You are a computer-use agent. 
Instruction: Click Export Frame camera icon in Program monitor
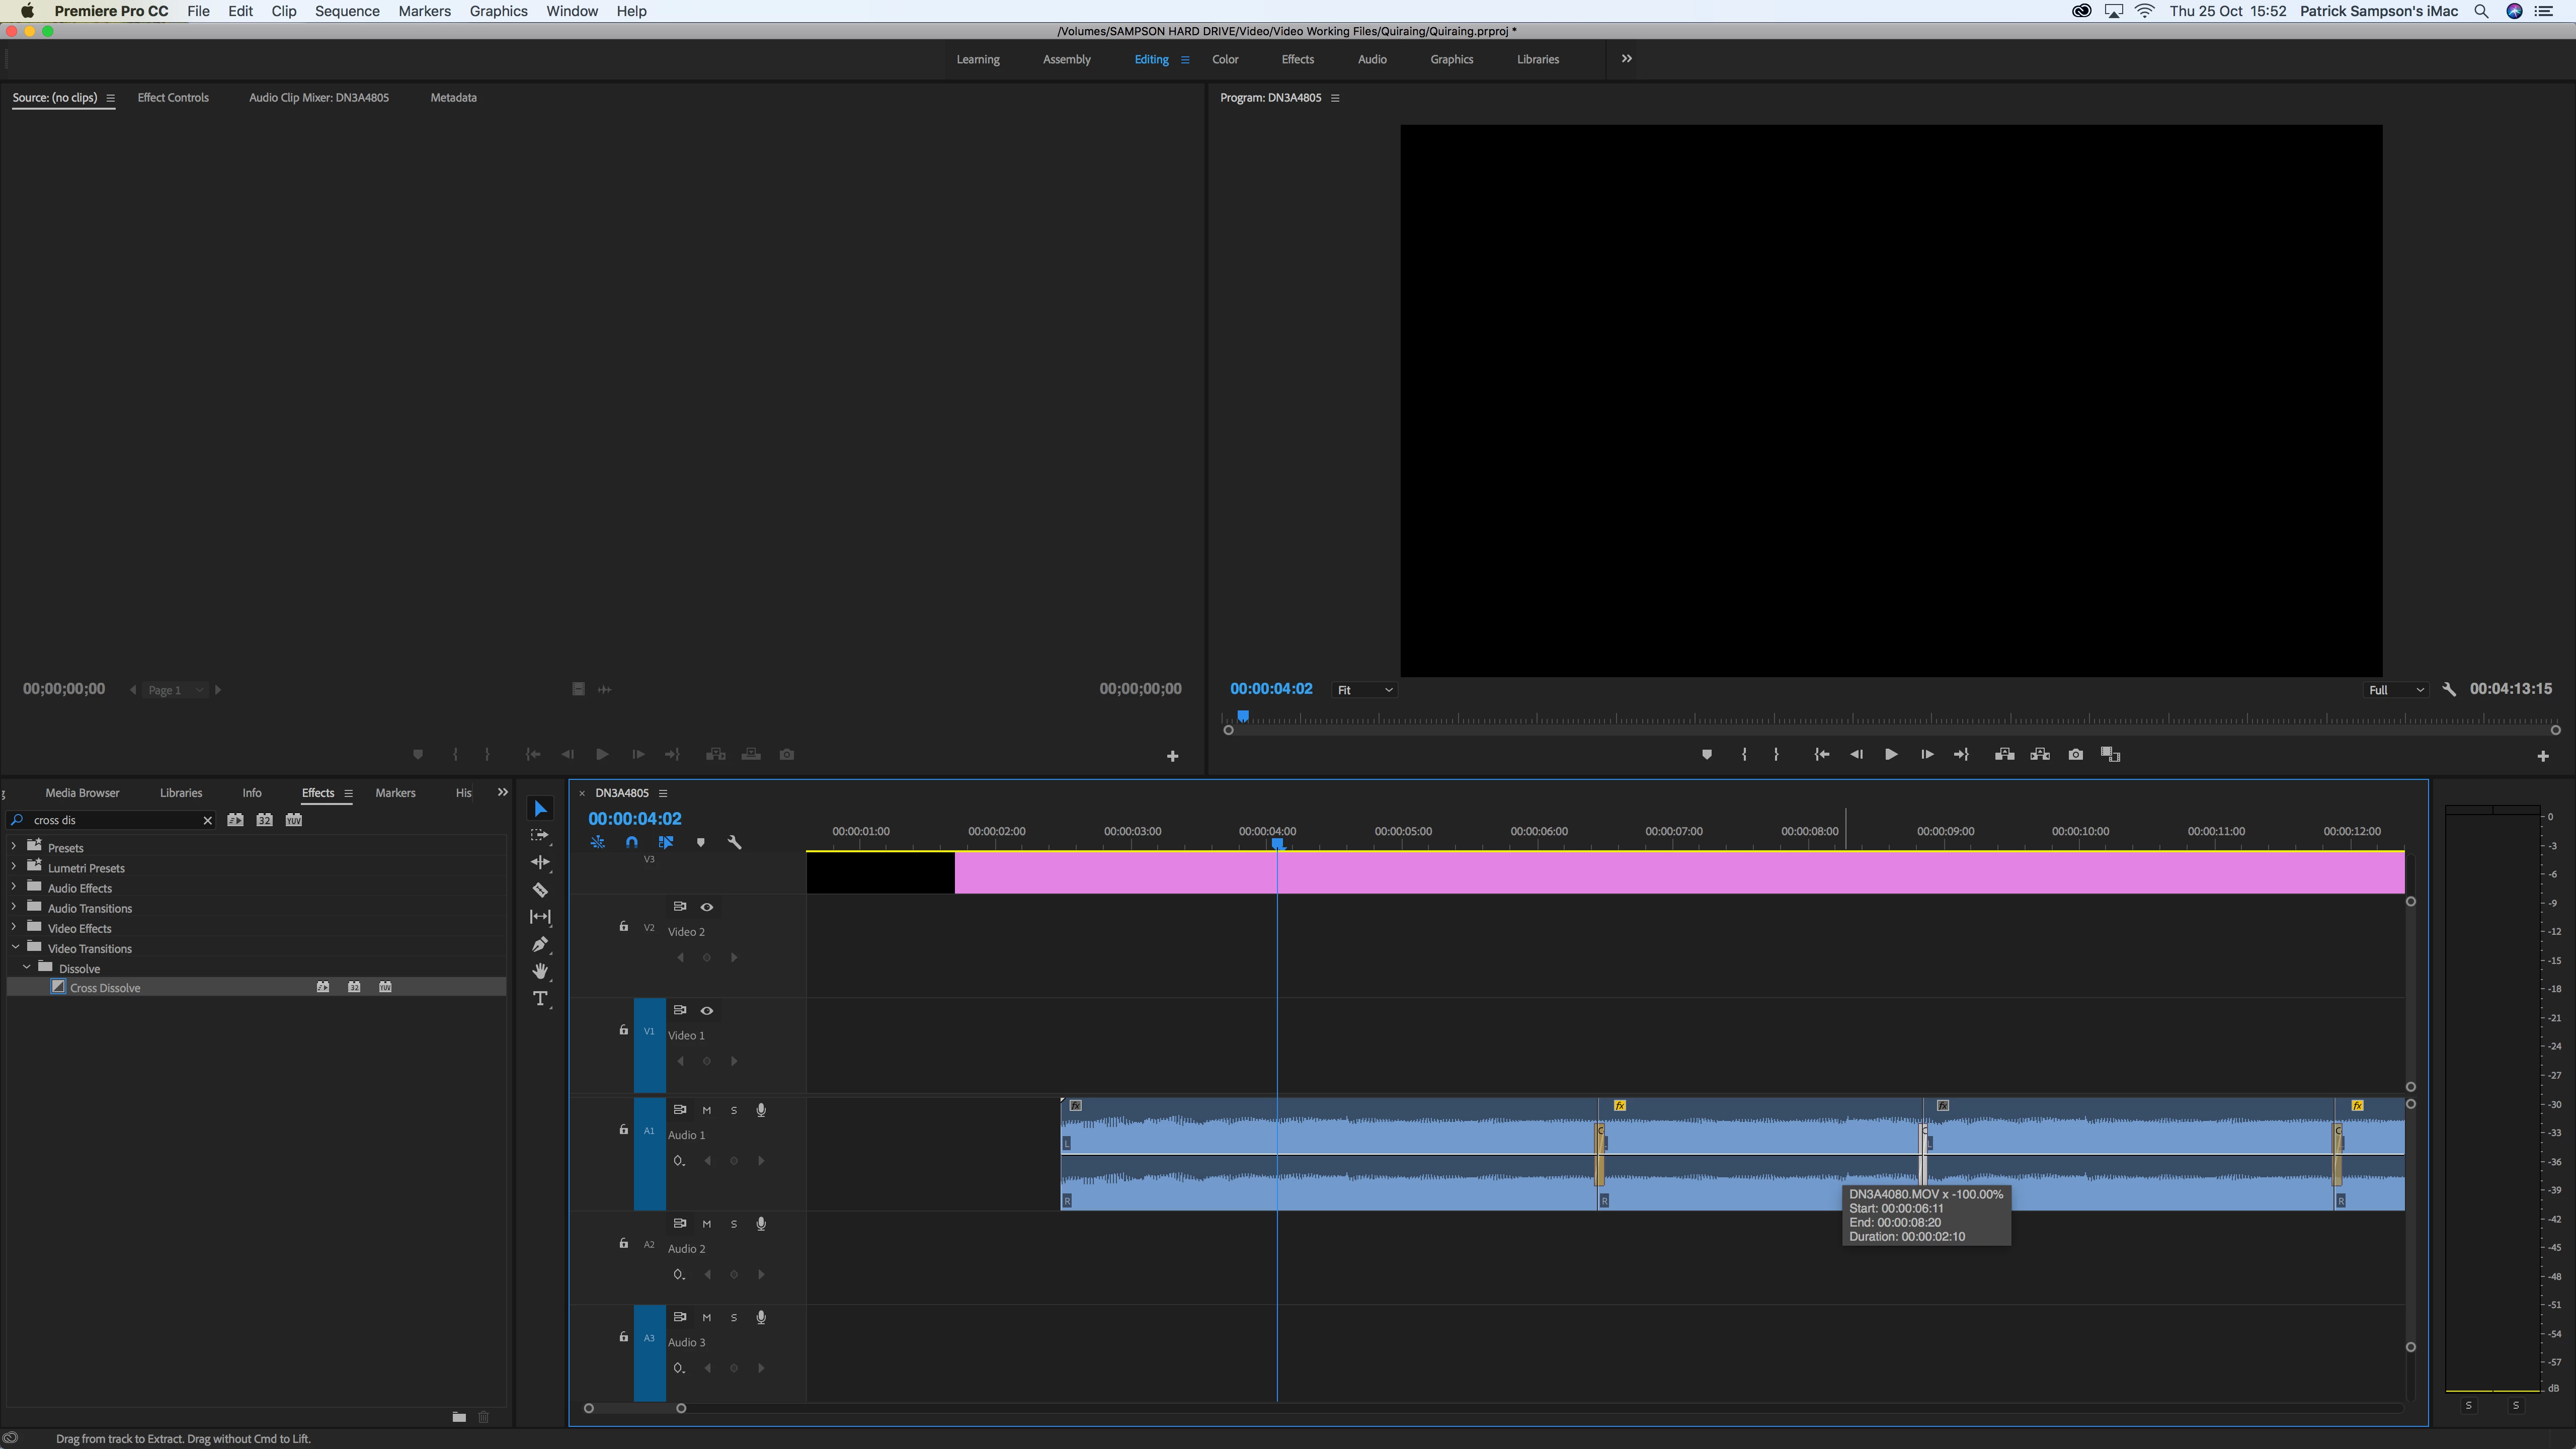(2075, 754)
